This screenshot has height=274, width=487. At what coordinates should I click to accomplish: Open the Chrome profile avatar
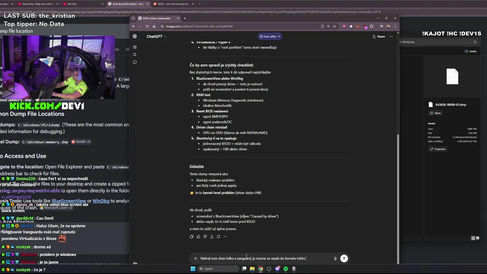tap(388, 26)
